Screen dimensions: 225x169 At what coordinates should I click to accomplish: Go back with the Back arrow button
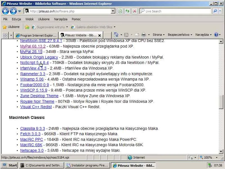click(x=5, y=11)
